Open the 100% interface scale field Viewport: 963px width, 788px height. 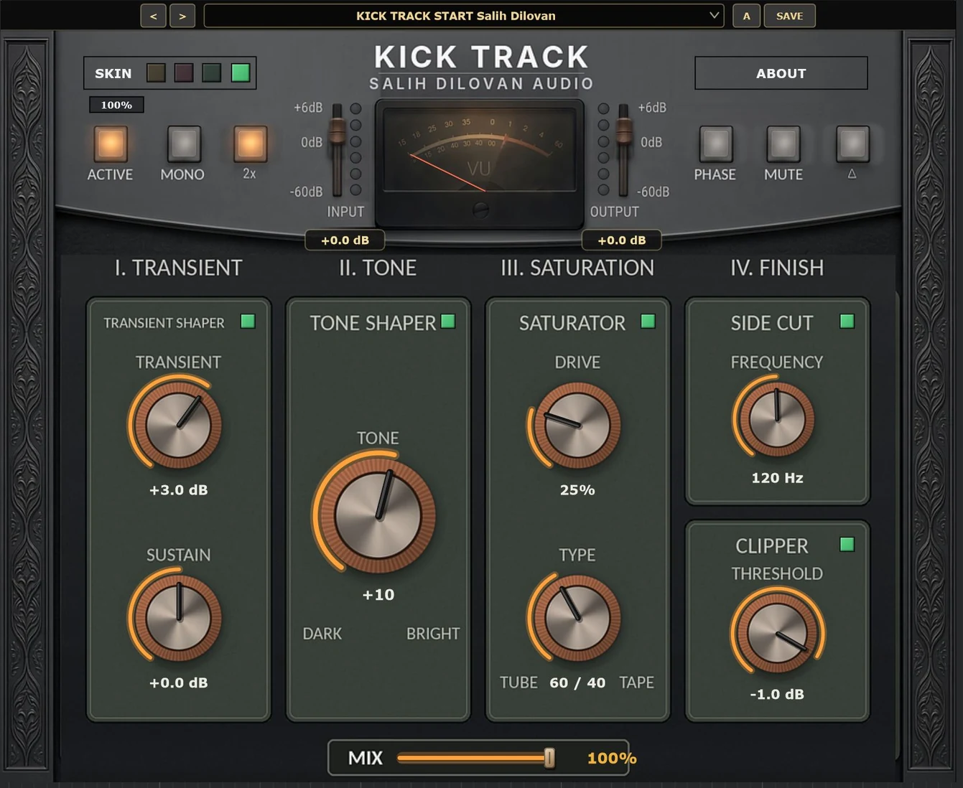[x=116, y=105]
